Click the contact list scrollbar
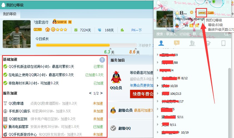The height and width of the screenshot is (138, 234). (230, 103)
